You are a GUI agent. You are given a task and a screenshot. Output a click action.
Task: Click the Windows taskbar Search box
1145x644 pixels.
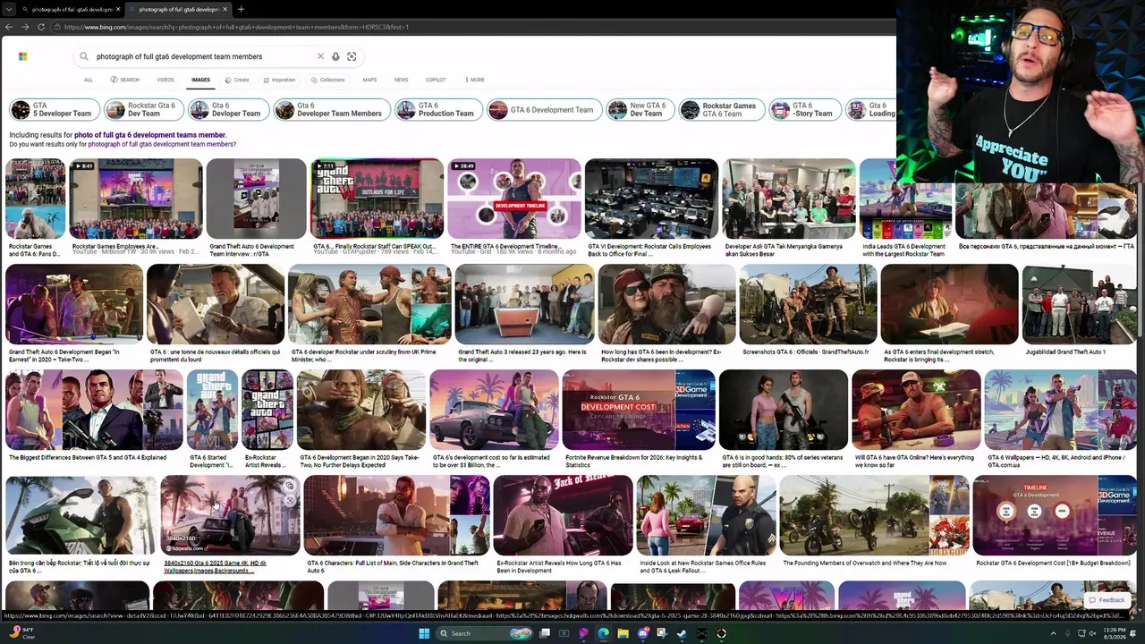click(483, 633)
